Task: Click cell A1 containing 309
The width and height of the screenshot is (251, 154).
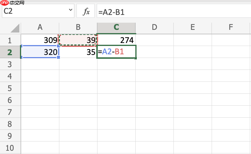Action: pyautogui.click(x=40, y=40)
